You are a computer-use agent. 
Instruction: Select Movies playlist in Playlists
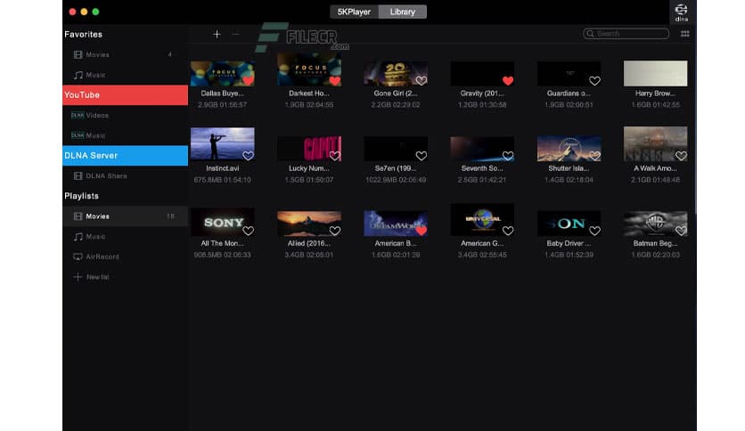(126, 216)
